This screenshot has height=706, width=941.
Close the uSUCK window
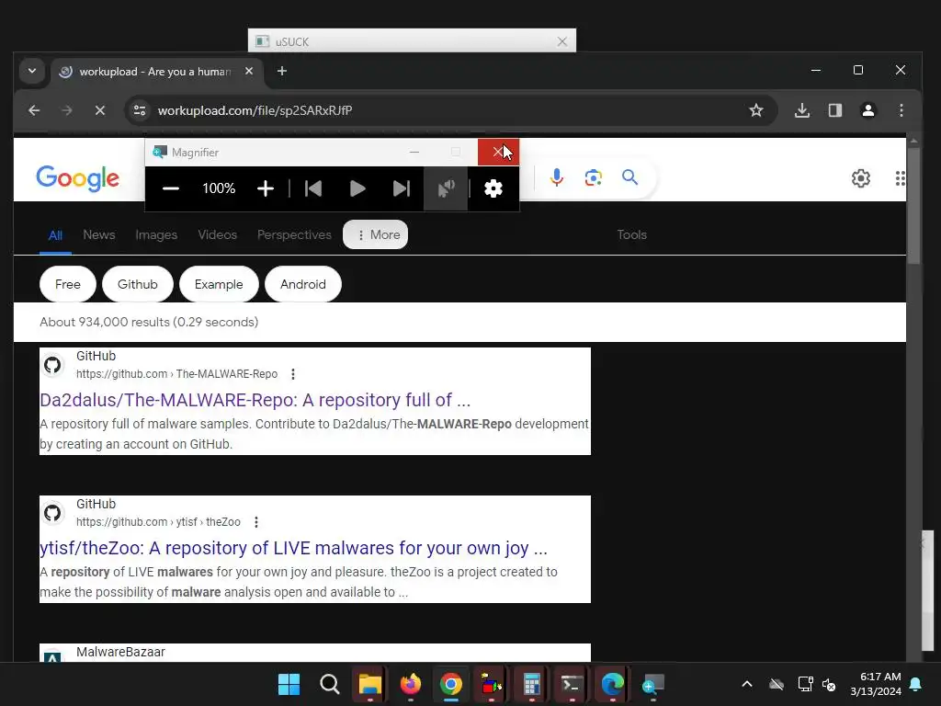point(562,41)
